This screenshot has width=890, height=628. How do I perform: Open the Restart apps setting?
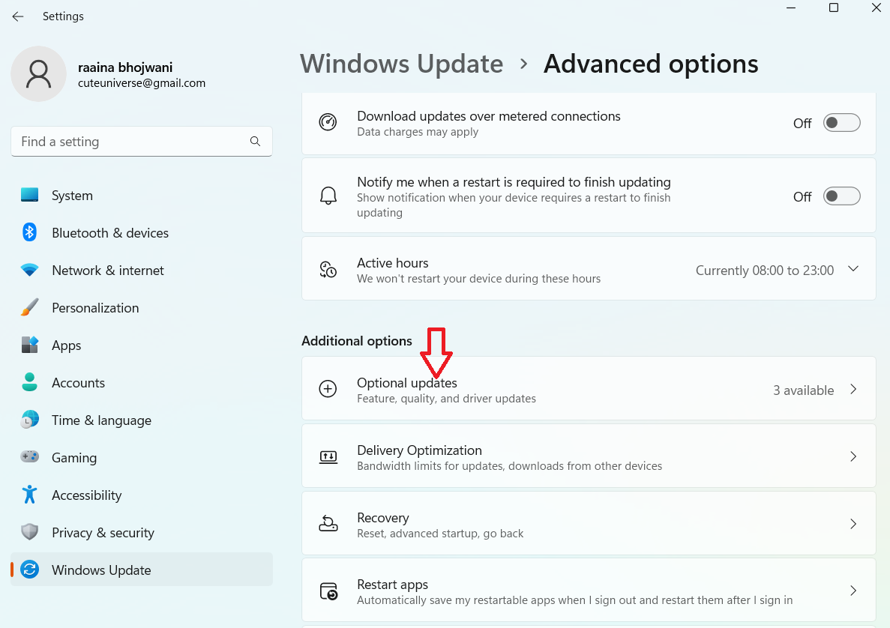click(588, 591)
